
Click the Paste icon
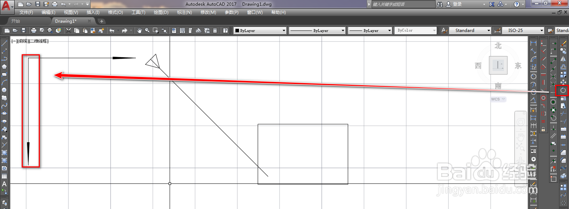click(85, 31)
